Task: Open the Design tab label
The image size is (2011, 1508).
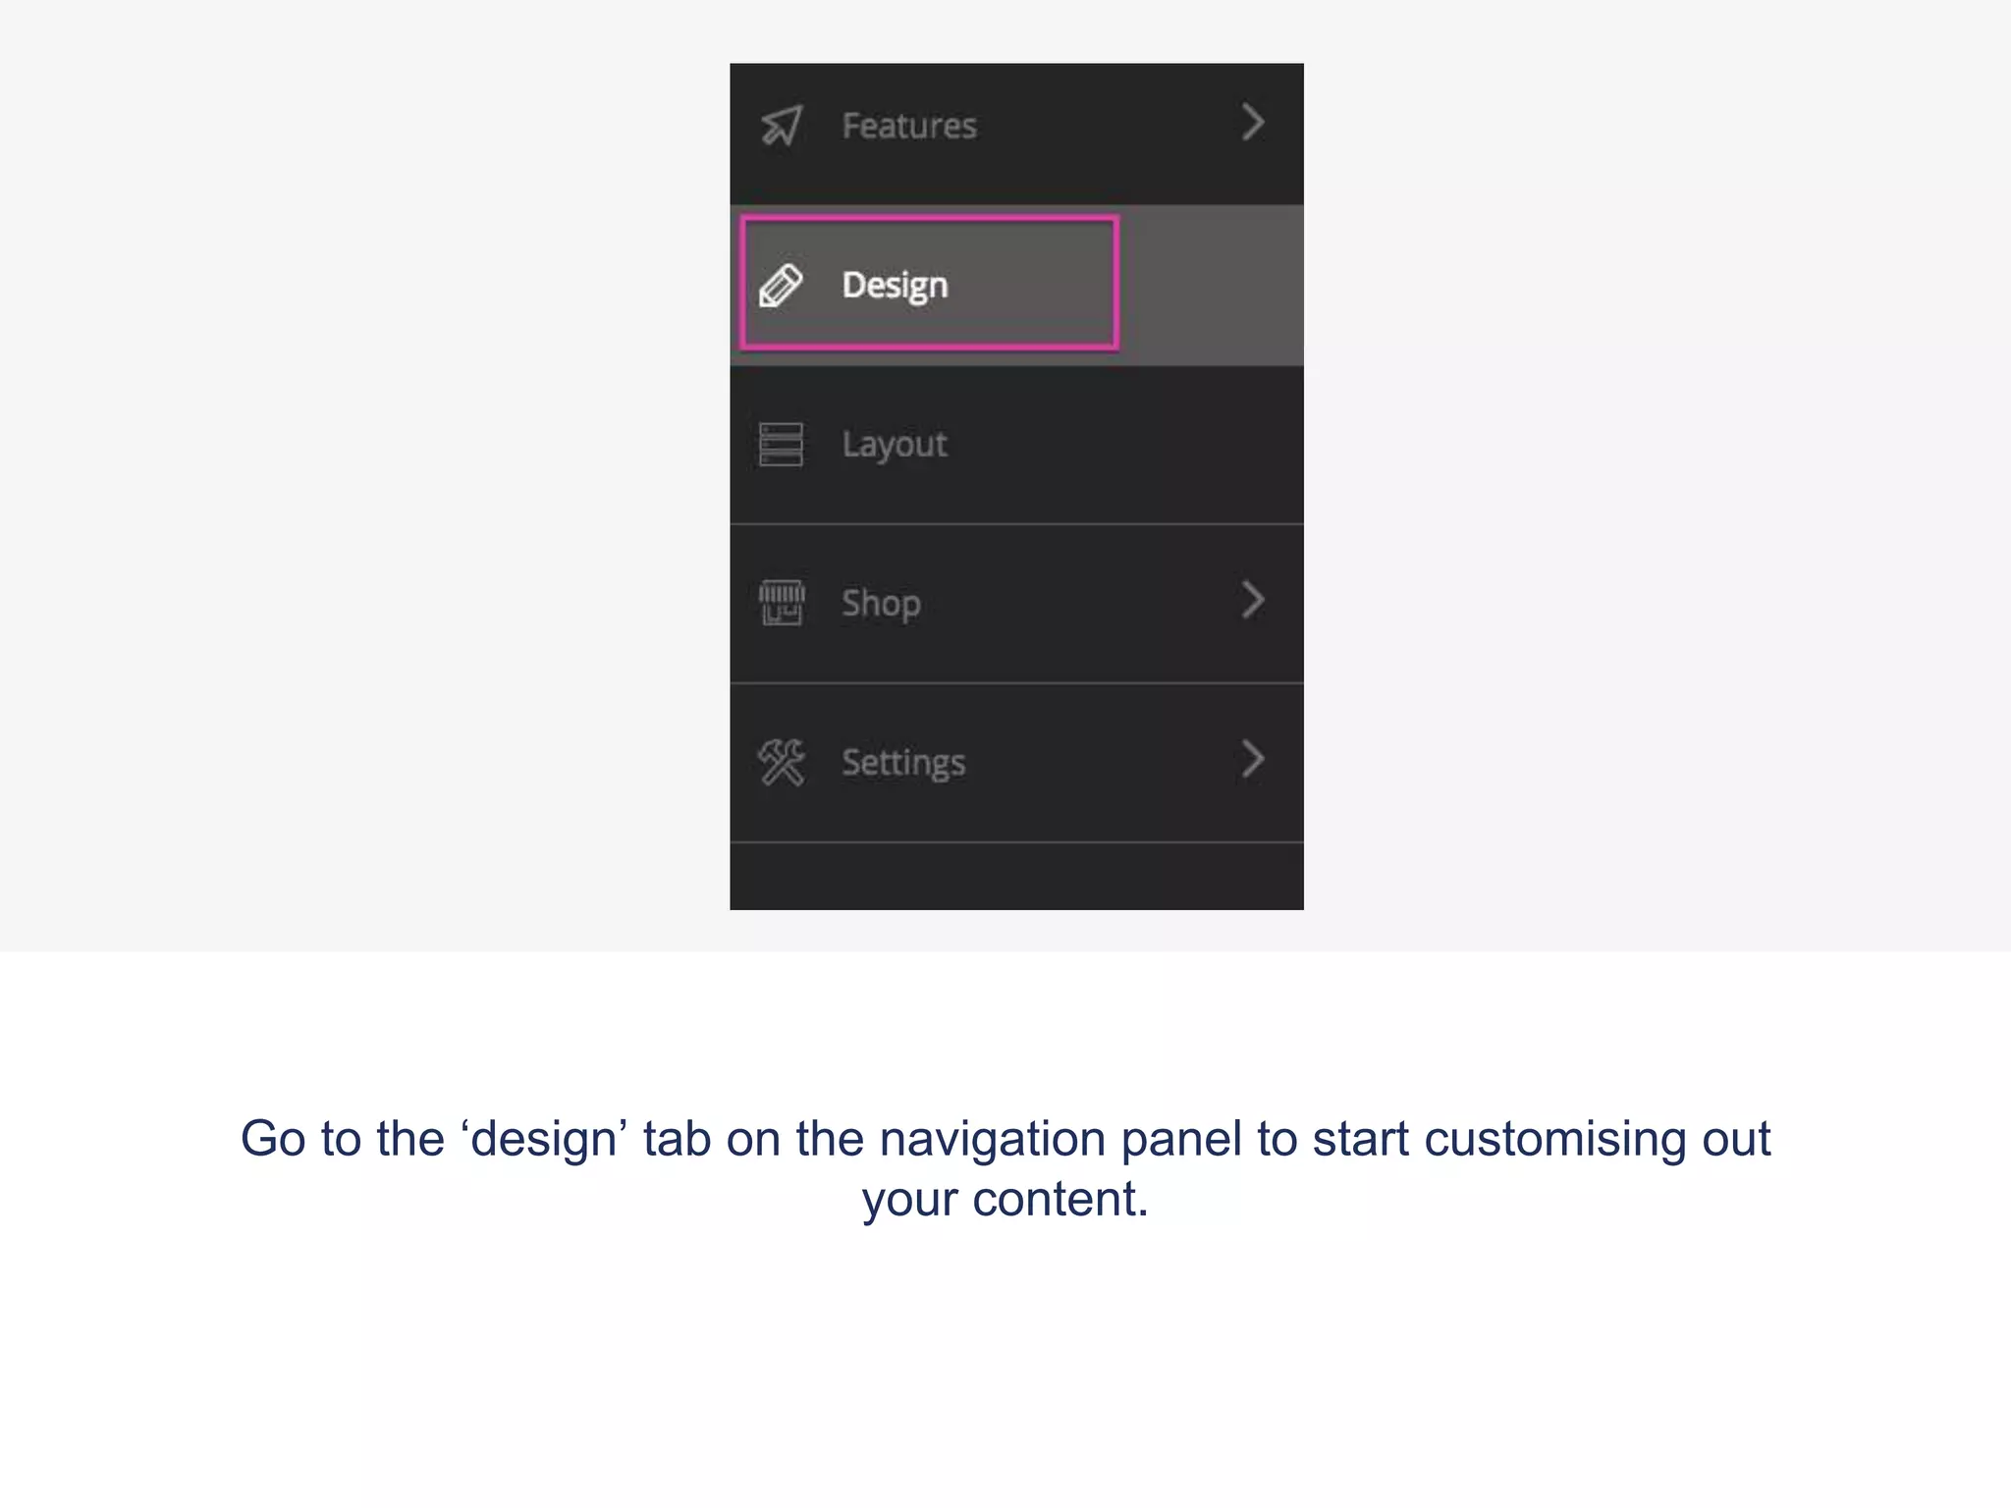Action: click(x=895, y=286)
